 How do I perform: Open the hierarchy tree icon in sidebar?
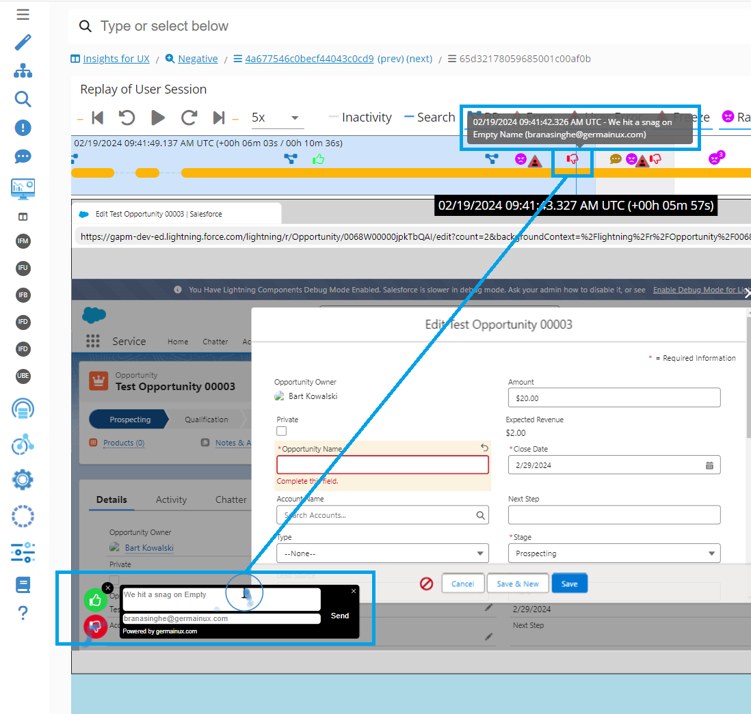tap(23, 70)
